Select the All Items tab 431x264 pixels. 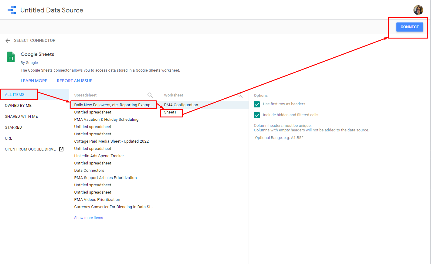coord(15,95)
